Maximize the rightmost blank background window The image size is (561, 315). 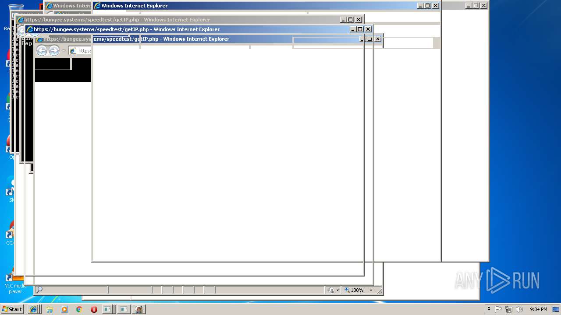tap(476, 6)
